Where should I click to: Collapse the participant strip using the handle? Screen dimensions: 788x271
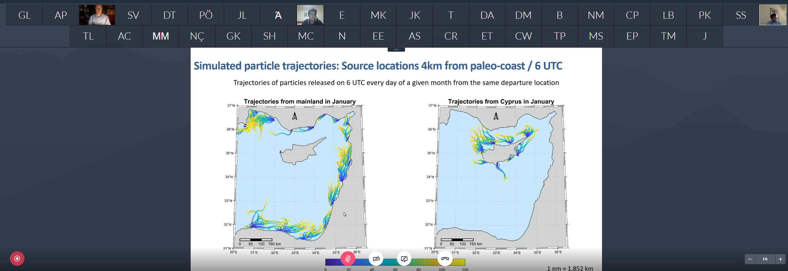(x=396, y=50)
